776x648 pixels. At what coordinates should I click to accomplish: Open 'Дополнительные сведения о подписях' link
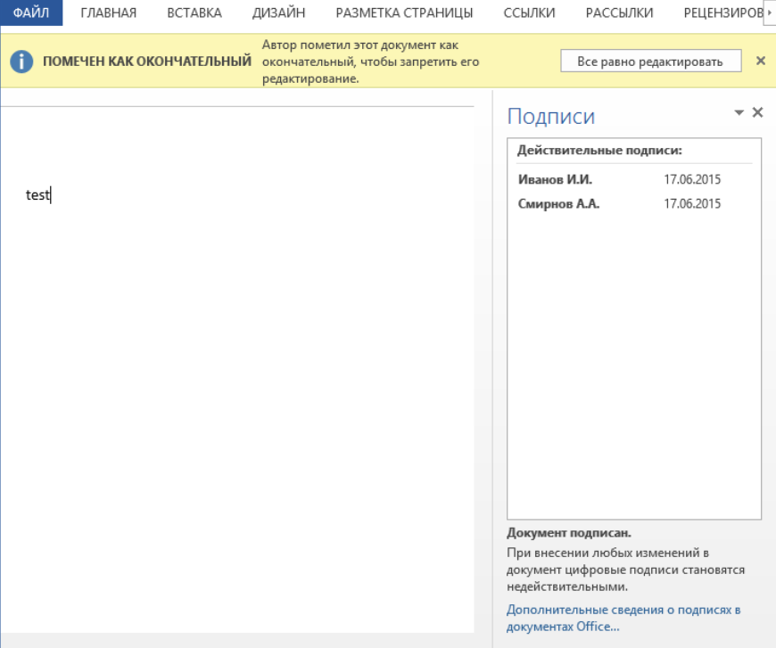tap(623, 618)
